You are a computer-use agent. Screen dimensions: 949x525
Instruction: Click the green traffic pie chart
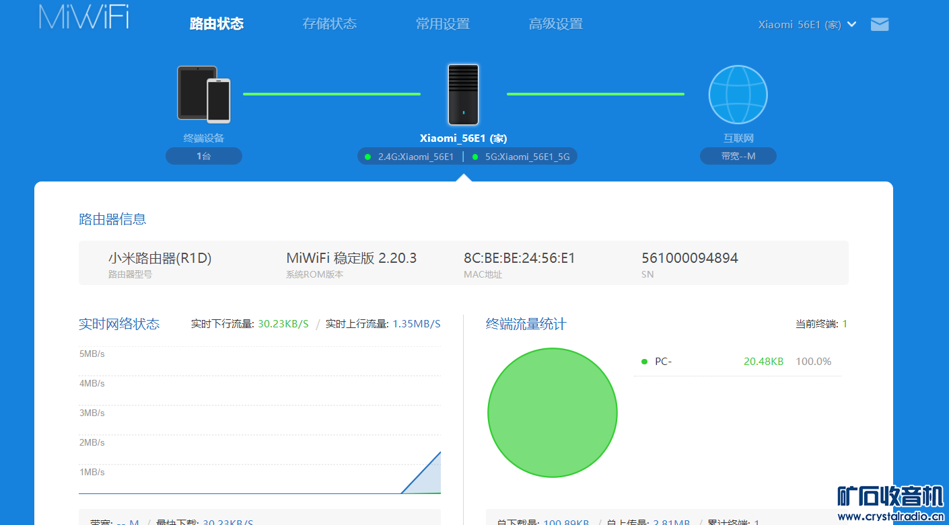click(x=553, y=413)
